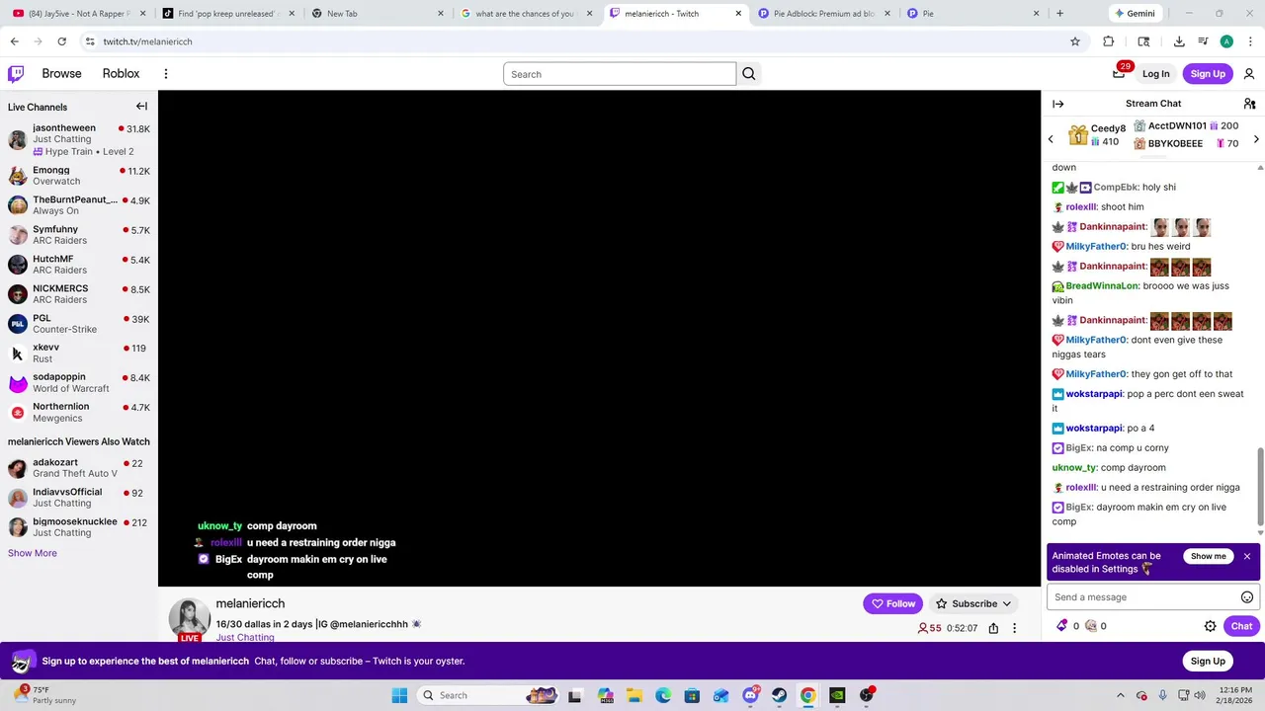Click Show me for animated emotes
This screenshot has width=1265, height=711.
(1208, 556)
